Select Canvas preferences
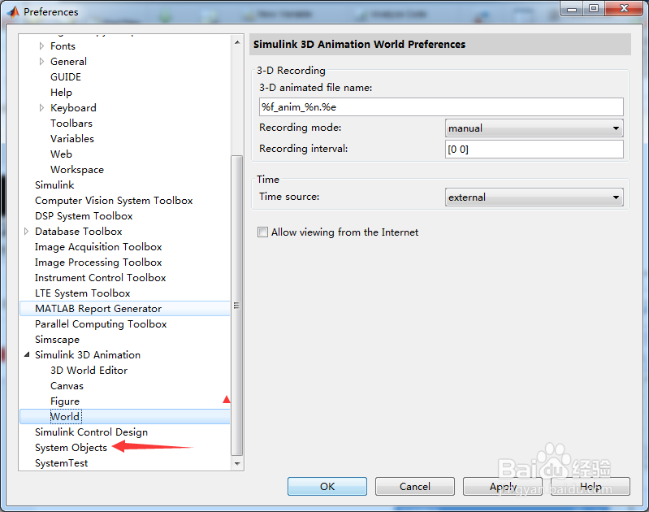This screenshot has width=649, height=512. (67, 386)
